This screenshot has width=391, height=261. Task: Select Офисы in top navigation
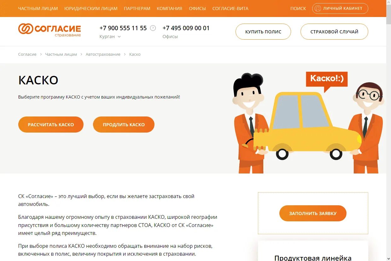[x=197, y=9]
